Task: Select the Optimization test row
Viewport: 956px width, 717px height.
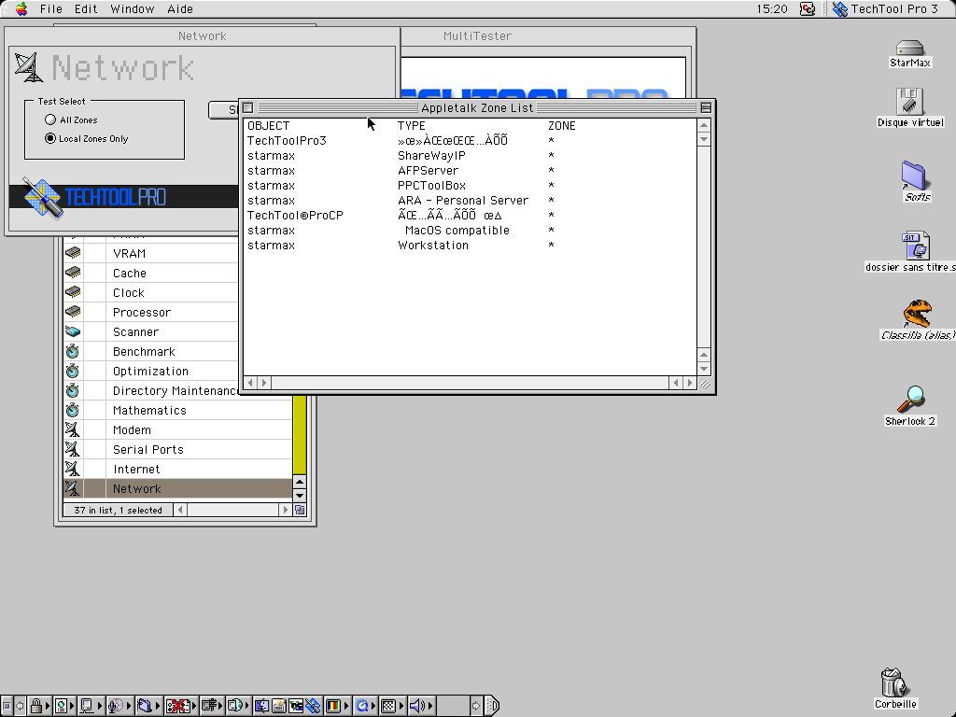Action: tap(150, 371)
